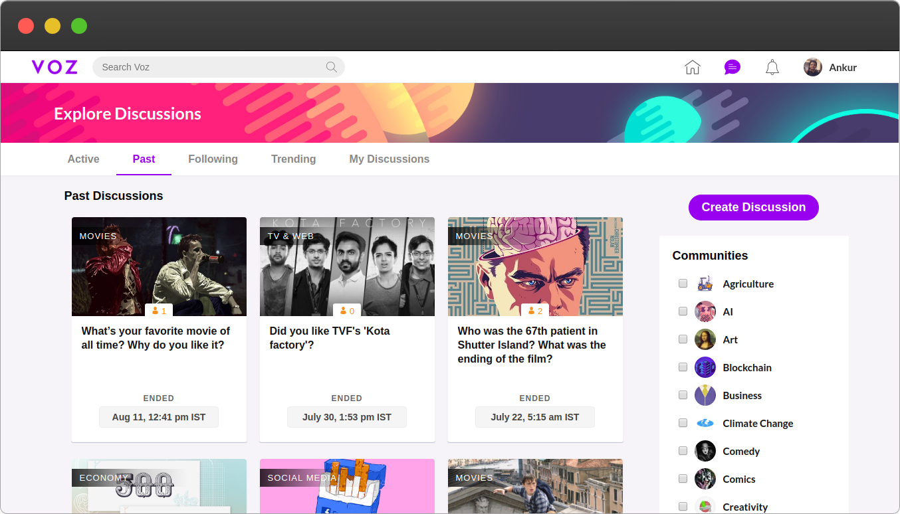Screen dimensions: 900x514
Task: Click MOVIES tag on Shutter Island card
Action: point(474,236)
